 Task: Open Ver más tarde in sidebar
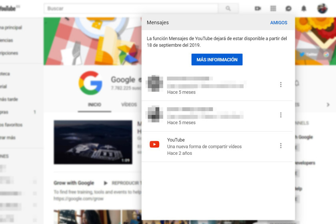coord(8,99)
